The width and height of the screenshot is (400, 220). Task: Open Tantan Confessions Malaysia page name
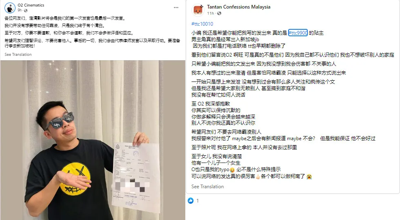(x=238, y=7)
